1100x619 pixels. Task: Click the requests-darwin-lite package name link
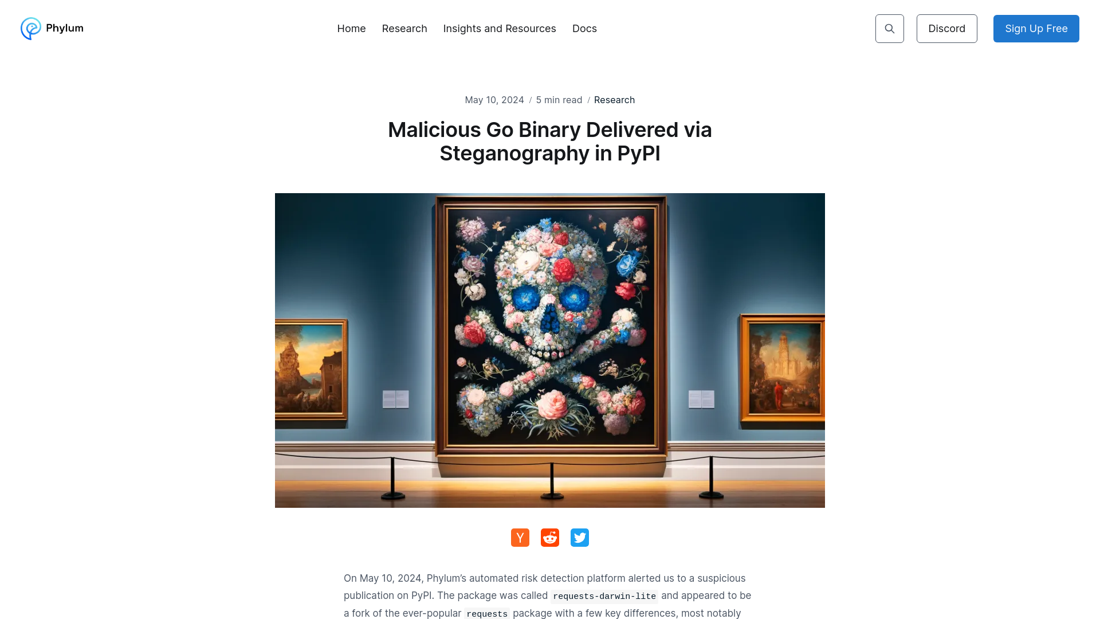(604, 596)
